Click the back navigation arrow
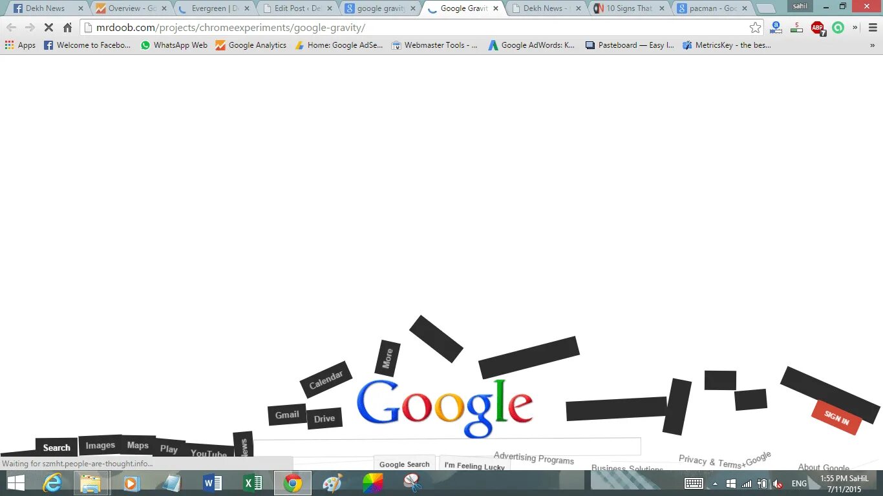 [x=11, y=28]
